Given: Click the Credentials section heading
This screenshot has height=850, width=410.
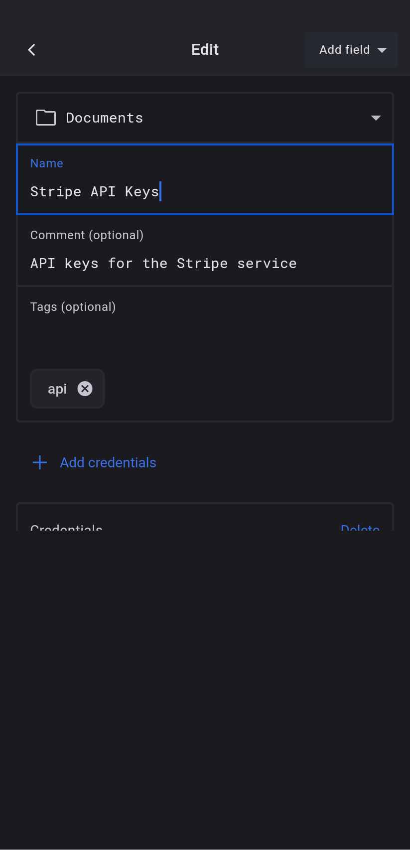Looking at the screenshot, I should (66, 527).
